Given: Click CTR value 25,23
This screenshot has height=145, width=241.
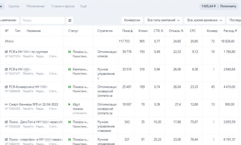Looking at the screenshot, I should point(157,139).
